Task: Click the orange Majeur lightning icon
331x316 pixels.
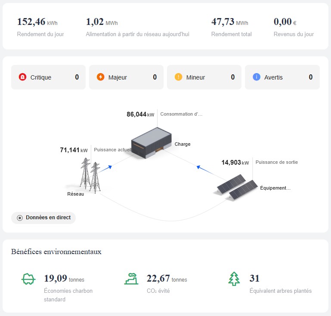Action: [x=100, y=77]
